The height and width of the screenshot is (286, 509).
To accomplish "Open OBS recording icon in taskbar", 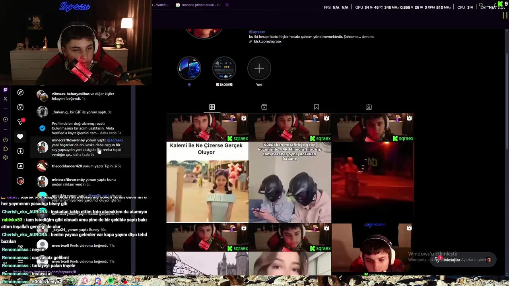I will pyautogui.click(x=124, y=281).
